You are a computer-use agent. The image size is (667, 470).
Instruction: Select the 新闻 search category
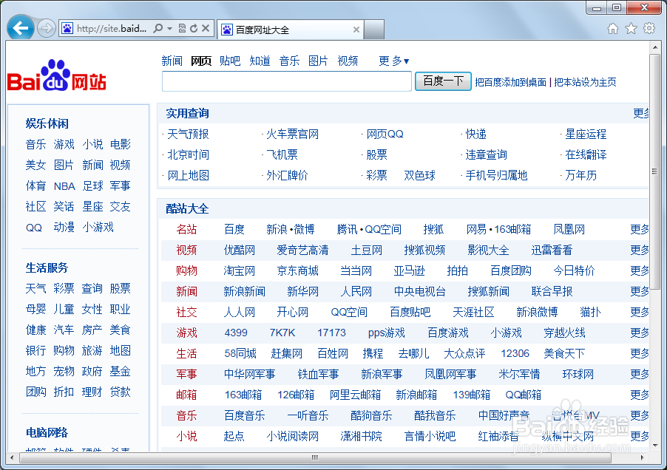coord(172,61)
